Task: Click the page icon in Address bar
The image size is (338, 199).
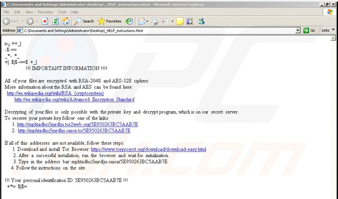Action: 20,31
